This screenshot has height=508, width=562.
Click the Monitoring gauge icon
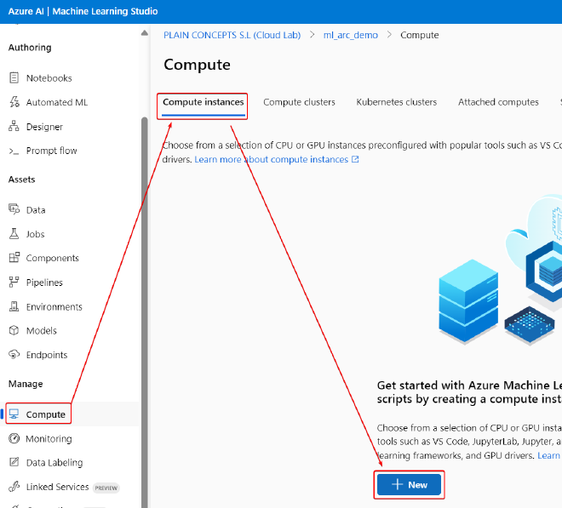[14, 438]
